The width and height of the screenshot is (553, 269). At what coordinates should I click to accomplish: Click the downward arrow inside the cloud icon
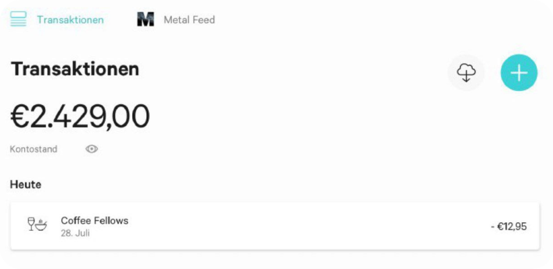(466, 76)
